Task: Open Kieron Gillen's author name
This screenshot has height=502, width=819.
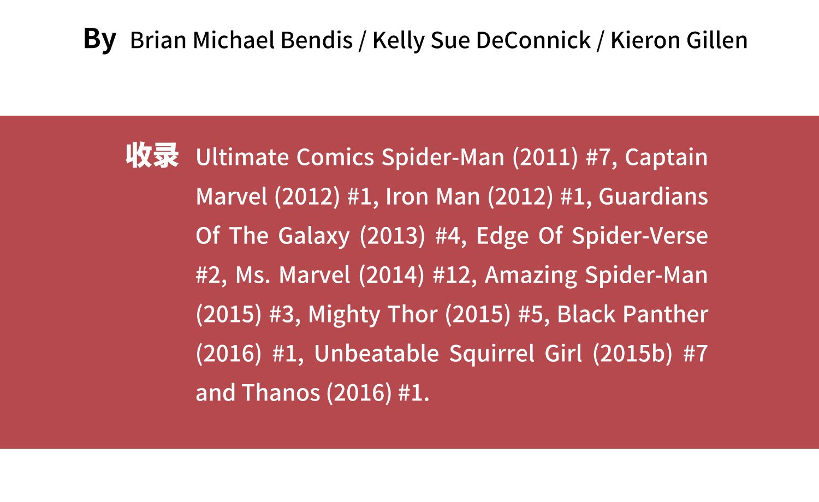Action: coord(679,40)
